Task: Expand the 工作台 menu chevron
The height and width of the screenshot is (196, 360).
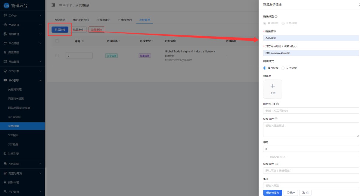Action: [40, 15]
